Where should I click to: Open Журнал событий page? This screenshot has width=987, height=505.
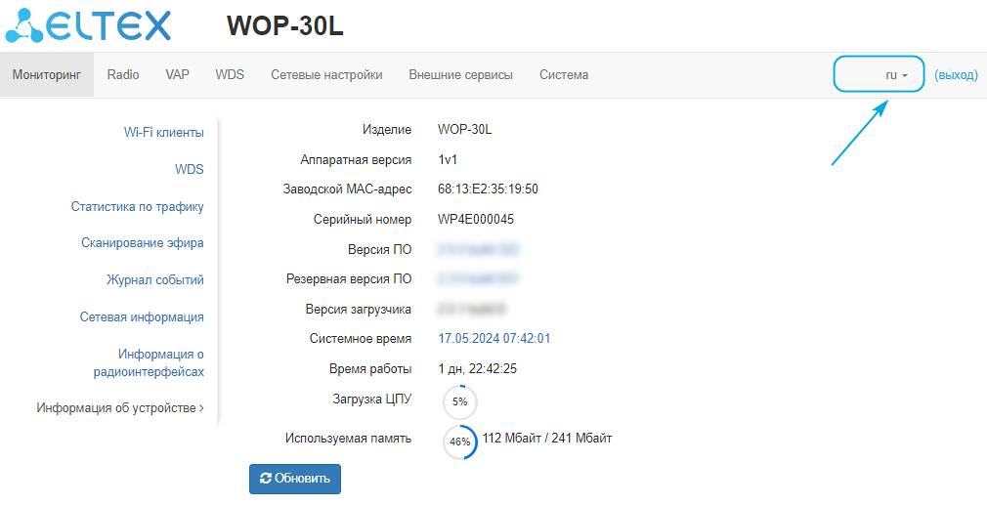click(x=154, y=280)
